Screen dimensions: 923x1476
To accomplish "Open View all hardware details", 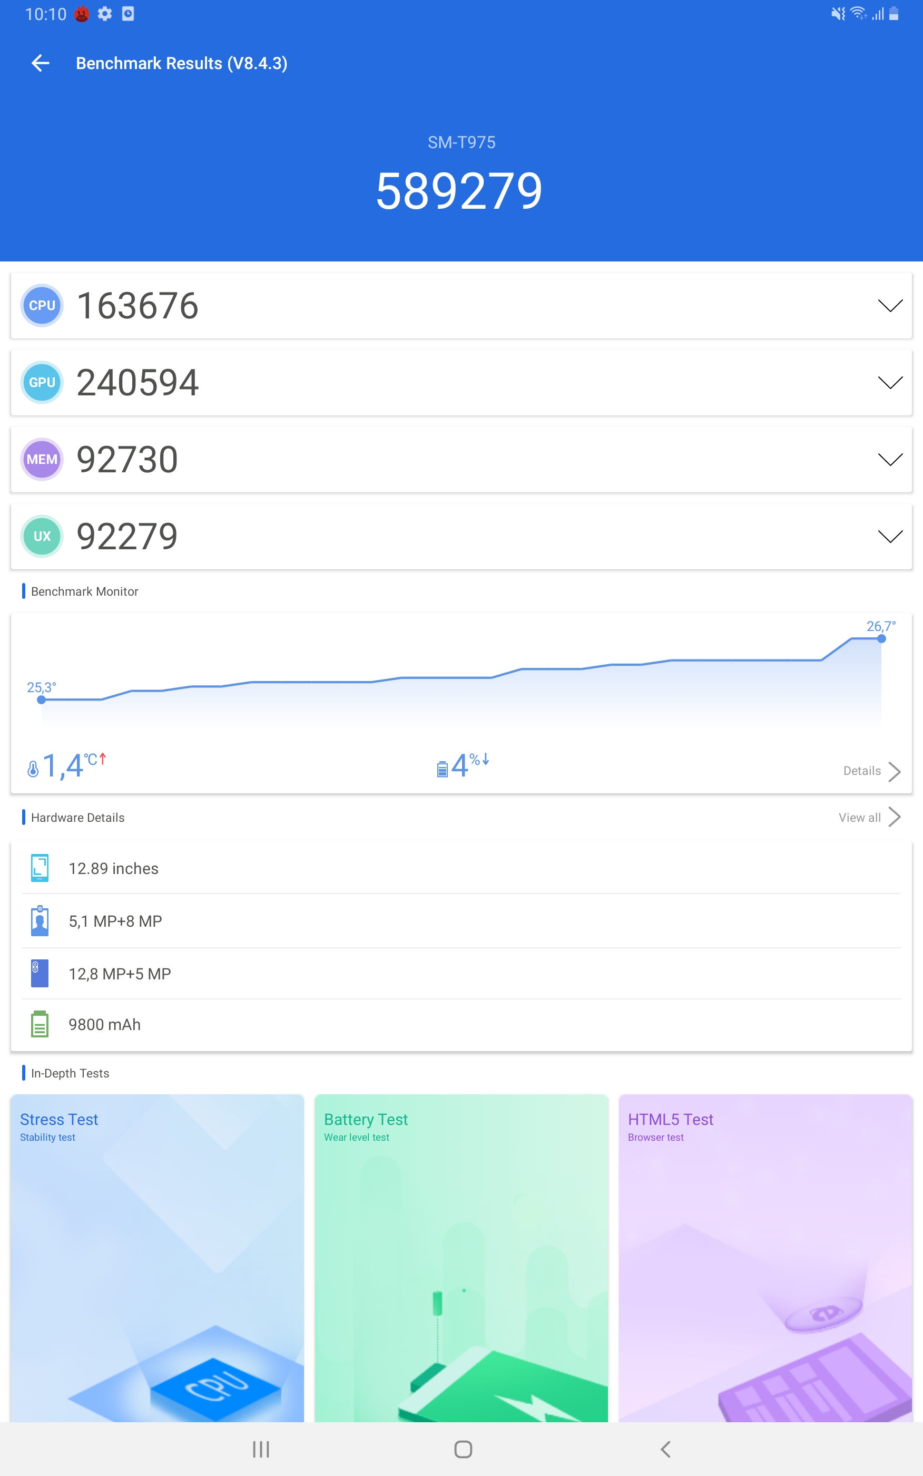I will (869, 817).
